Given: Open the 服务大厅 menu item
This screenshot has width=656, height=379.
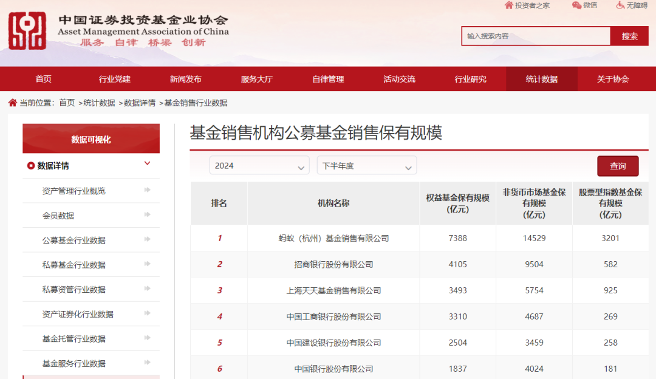Looking at the screenshot, I should point(257,79).
